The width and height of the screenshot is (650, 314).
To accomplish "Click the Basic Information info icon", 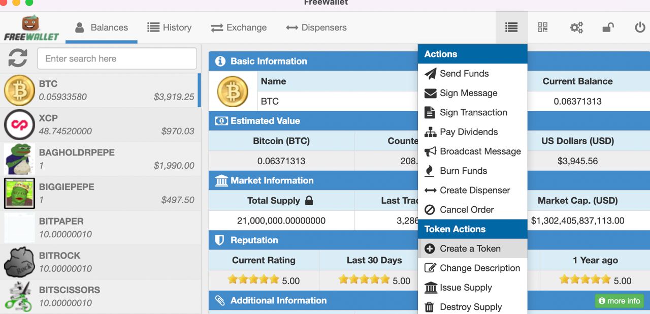I will coord(220,61).
